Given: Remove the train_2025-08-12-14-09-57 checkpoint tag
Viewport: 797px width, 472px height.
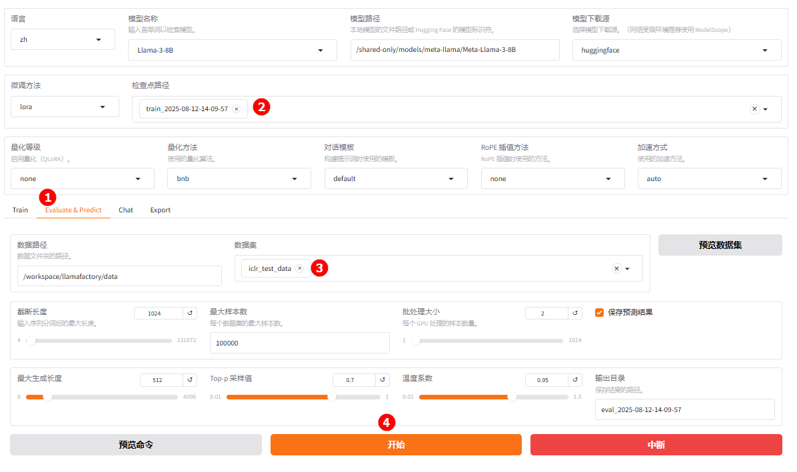Looking at the screenshot, I should (x=236, y=109).
